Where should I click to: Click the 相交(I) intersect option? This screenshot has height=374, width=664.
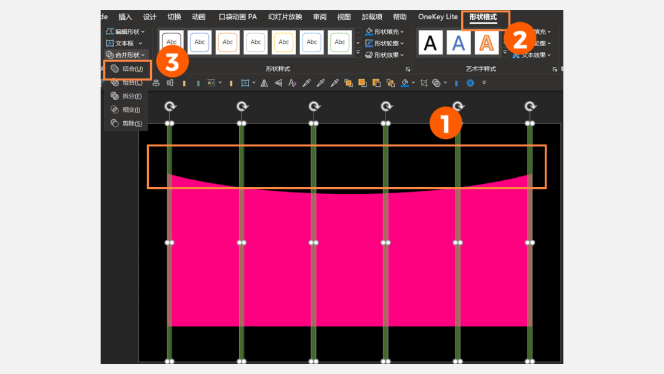pos(127,109)
